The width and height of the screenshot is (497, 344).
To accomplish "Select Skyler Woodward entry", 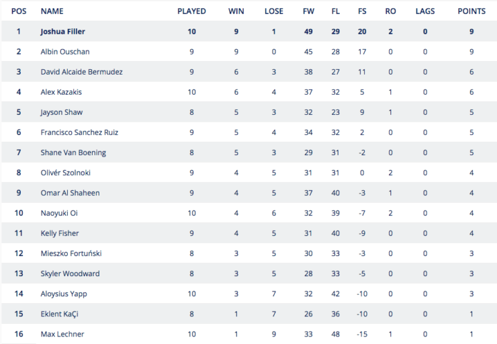I will tap(70, 273).
